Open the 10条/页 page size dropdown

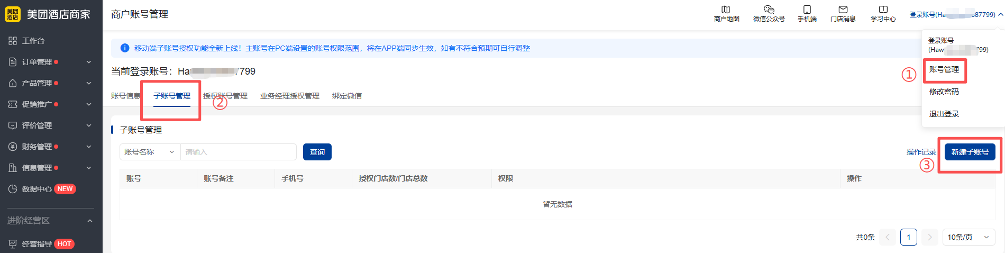coord(967,237)
